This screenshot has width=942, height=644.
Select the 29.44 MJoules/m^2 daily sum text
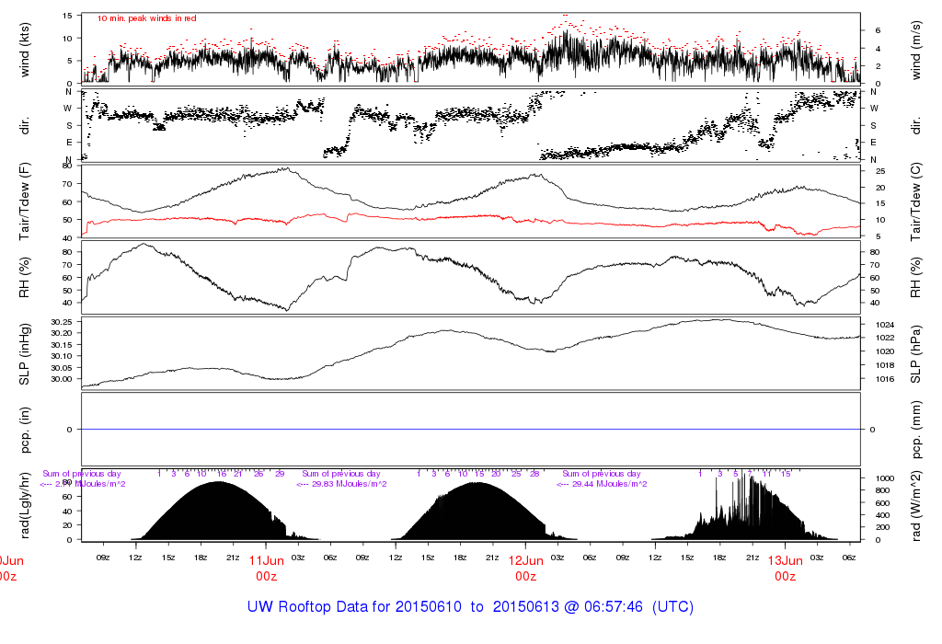pos(603,484)
